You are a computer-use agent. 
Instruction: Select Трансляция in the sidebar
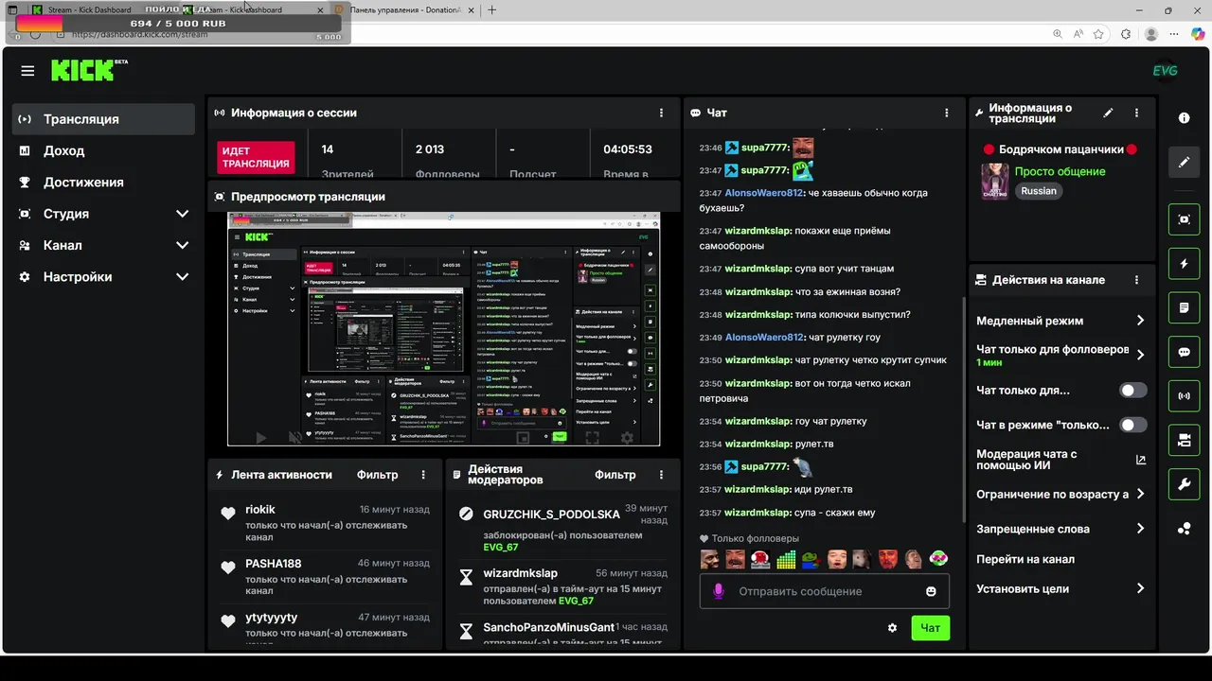tap(104, 119)
